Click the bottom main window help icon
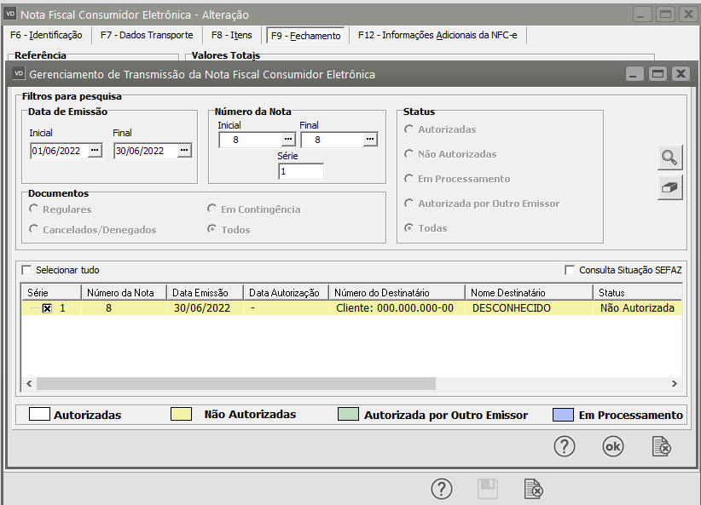The image size is (701, 505). 441,489
